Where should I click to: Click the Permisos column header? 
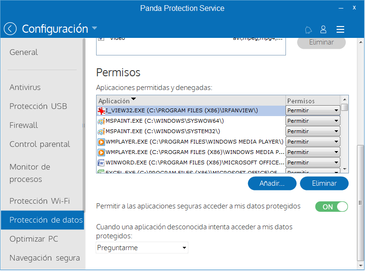coord(313,100)
